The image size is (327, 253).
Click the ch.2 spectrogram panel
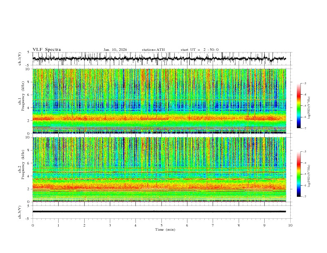(159, 169)
